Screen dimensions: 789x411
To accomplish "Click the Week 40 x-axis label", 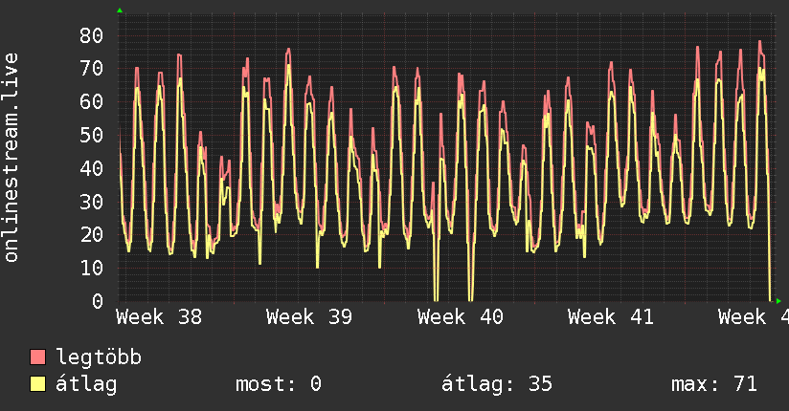I will pyautogui.click(x=460, y=317).
